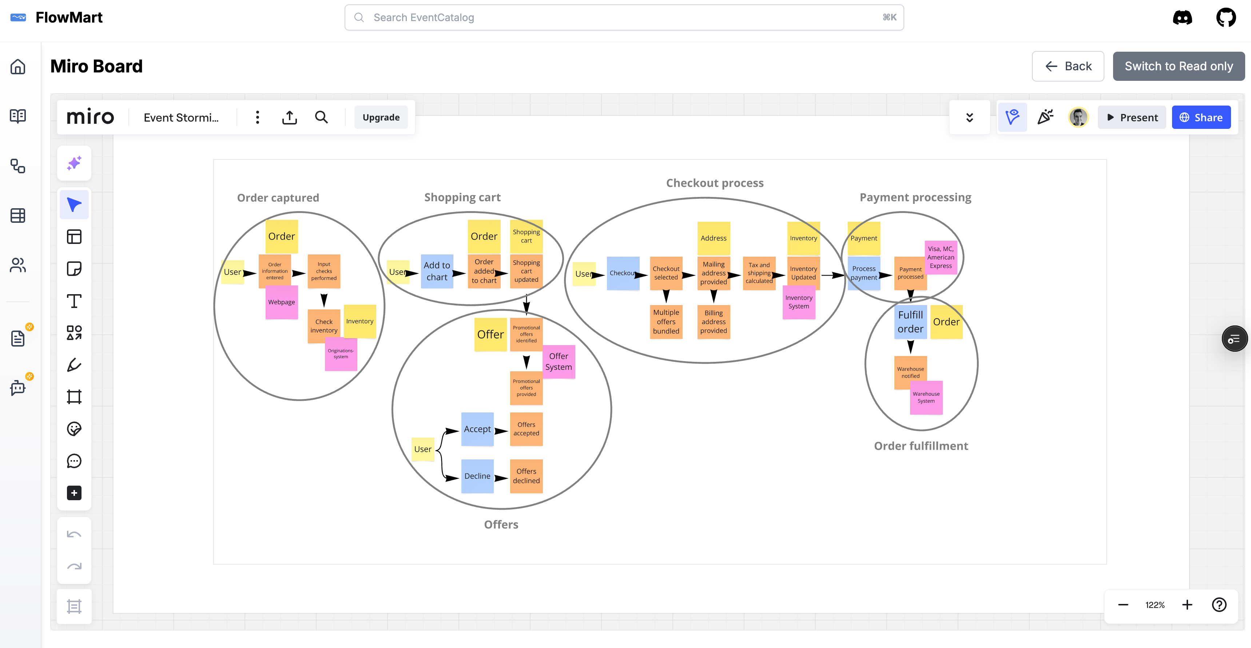Create a new Frame on the board
This screenshot has width=1251, height=648.
(x=74, y=396)
